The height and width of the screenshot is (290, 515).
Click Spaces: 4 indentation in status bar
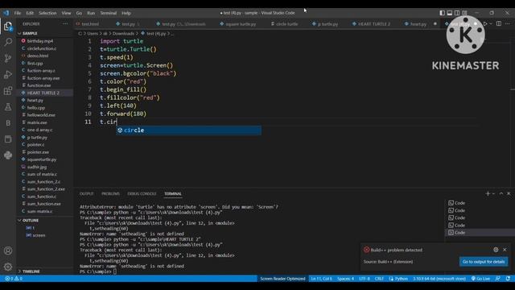(345, 279)
